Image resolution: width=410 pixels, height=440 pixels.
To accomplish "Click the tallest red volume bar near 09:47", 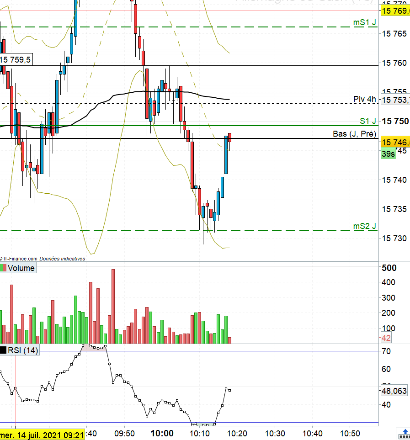I will point(113,307).
